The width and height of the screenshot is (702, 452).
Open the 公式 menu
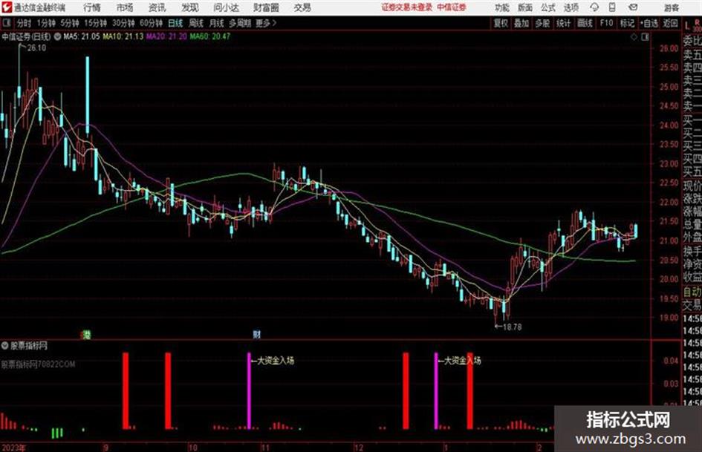coord(548,7)
